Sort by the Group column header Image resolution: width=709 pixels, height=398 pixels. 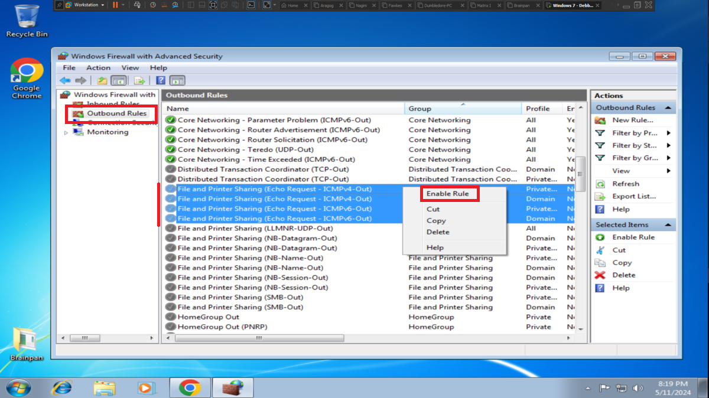click(463, 109)
